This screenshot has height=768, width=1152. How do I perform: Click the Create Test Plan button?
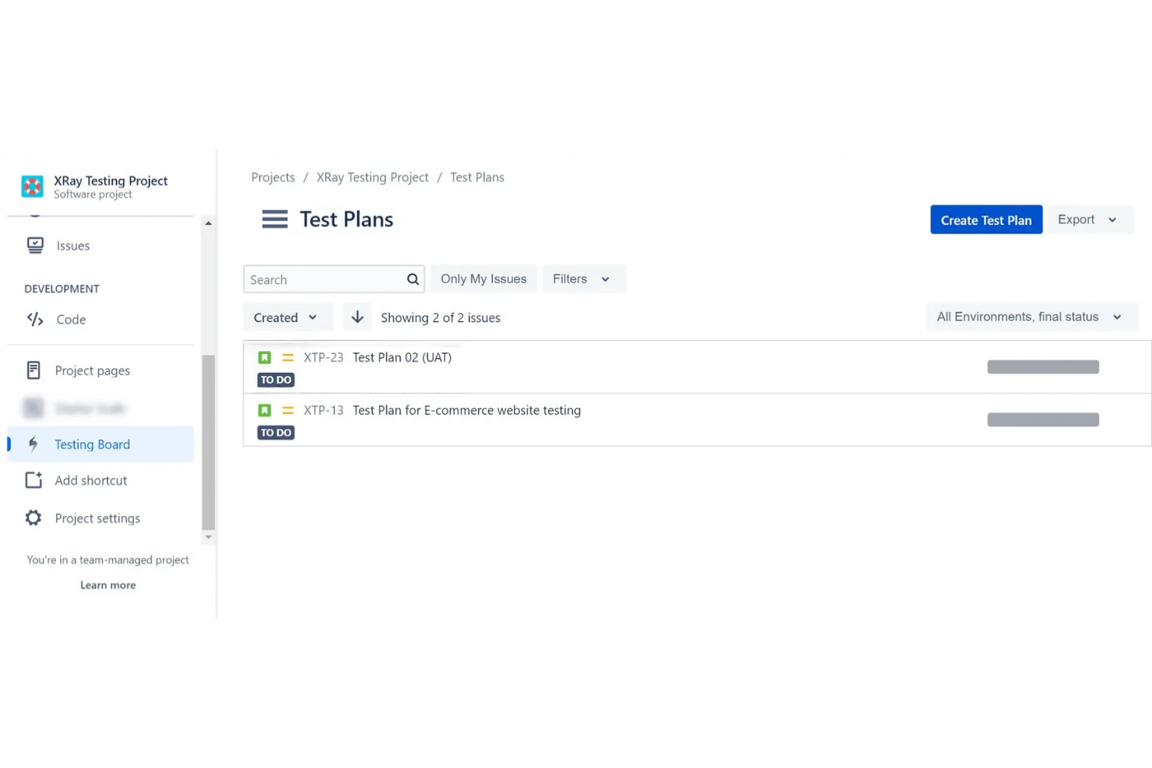point(985,219)
